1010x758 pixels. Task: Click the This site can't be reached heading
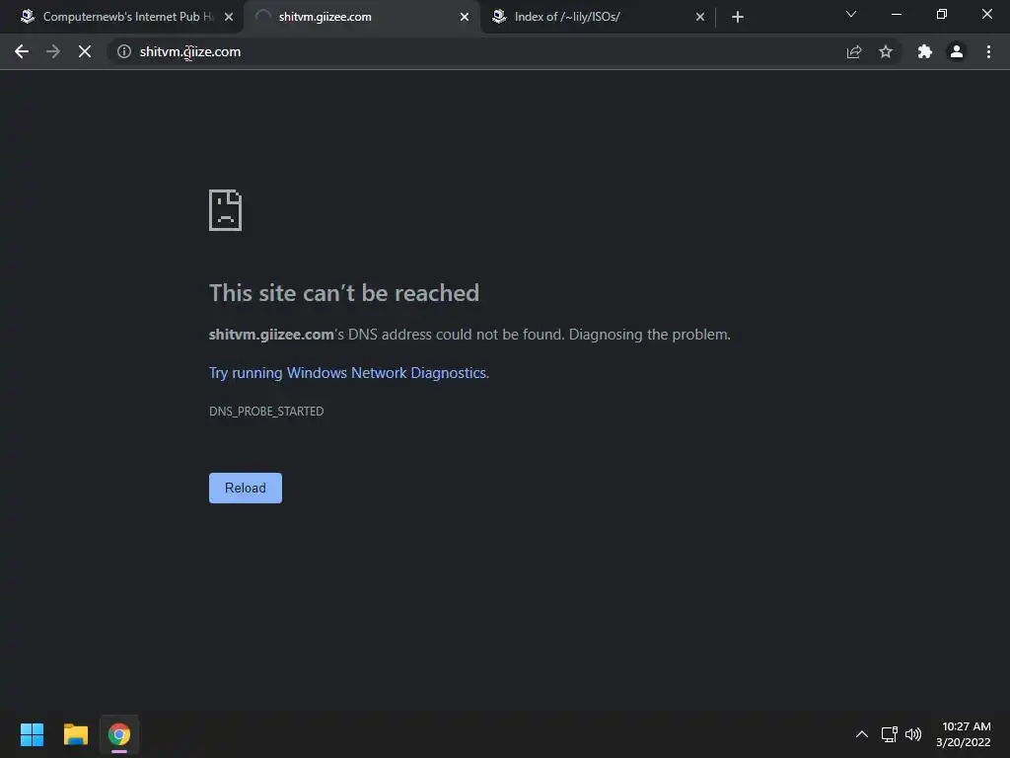pos(344,293)
